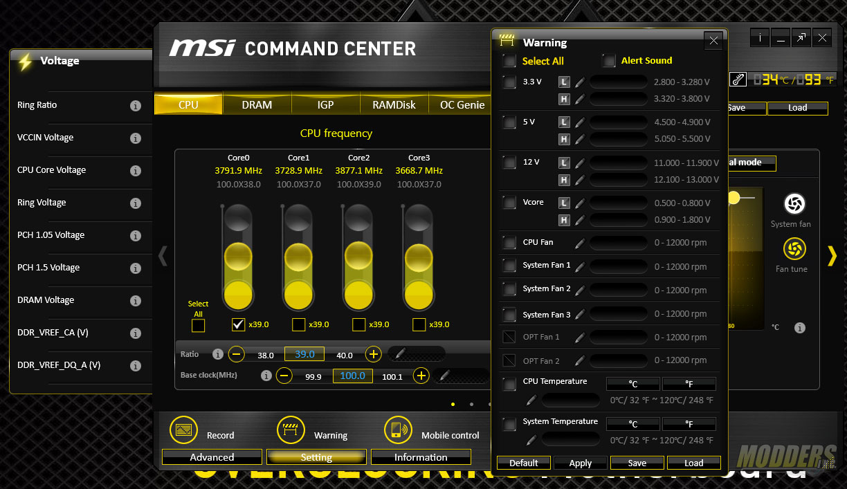
Task: Switch to the DRAM tab
Action: pos(257,105)
